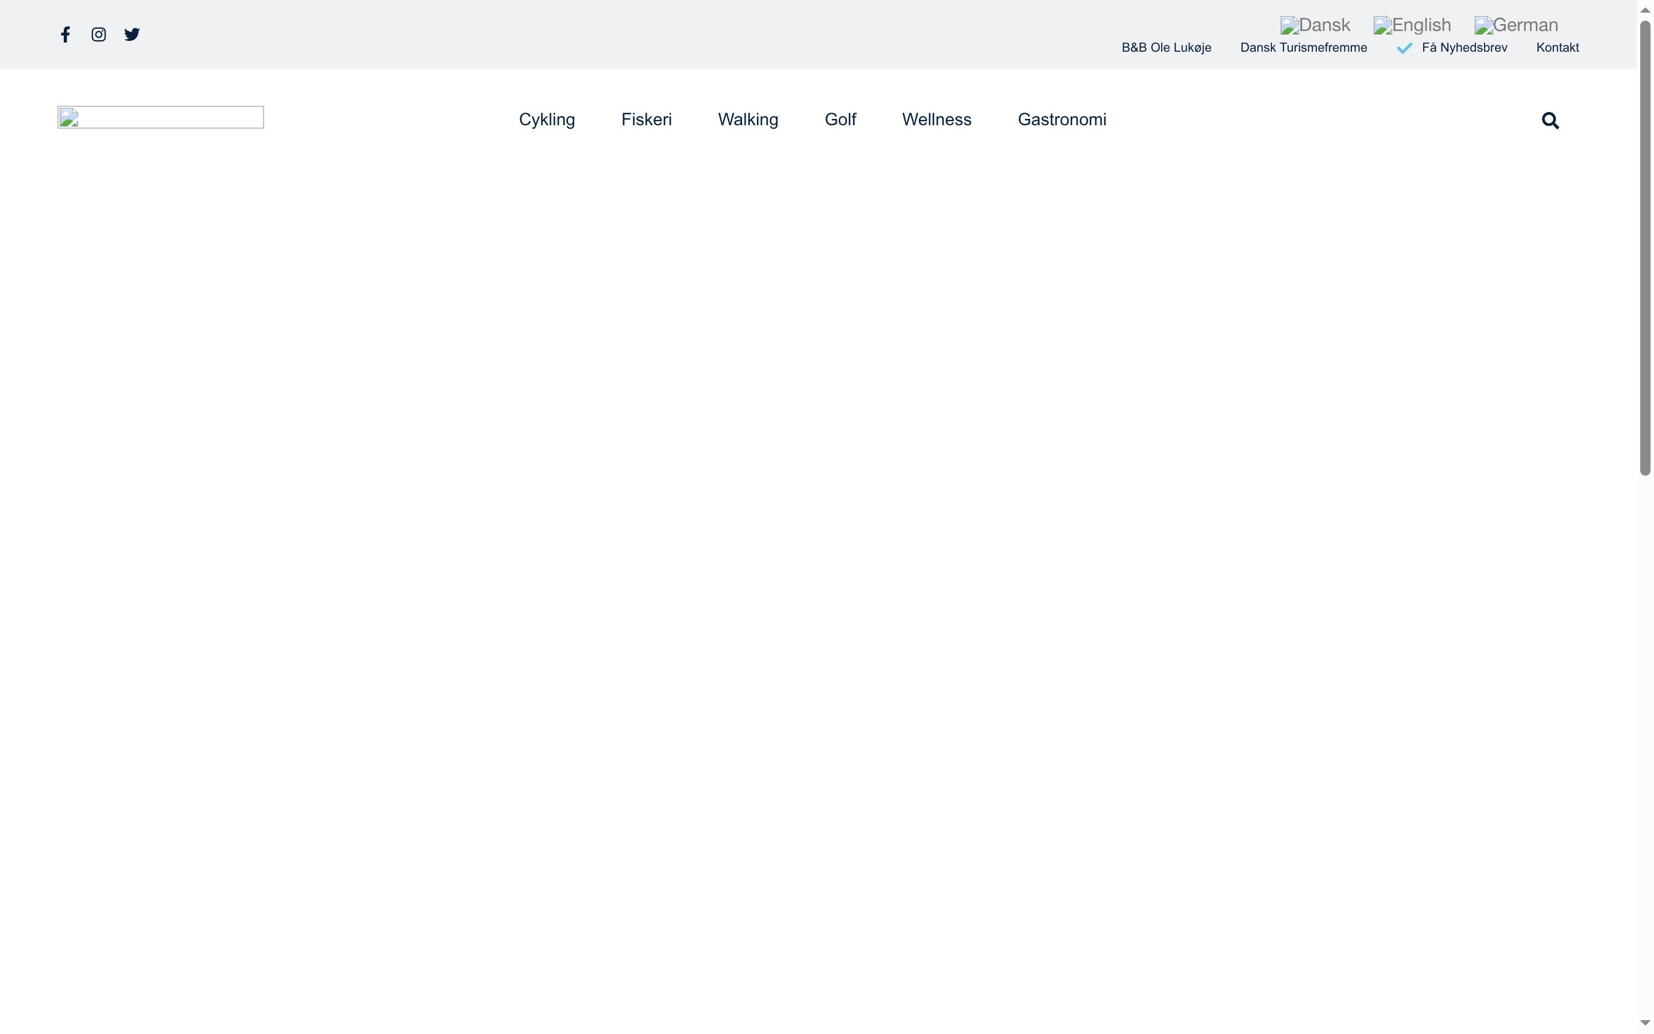This screenshot has height=1034, width=1654.
Task: Open the Kontakt link
Action: (1557, 47)
